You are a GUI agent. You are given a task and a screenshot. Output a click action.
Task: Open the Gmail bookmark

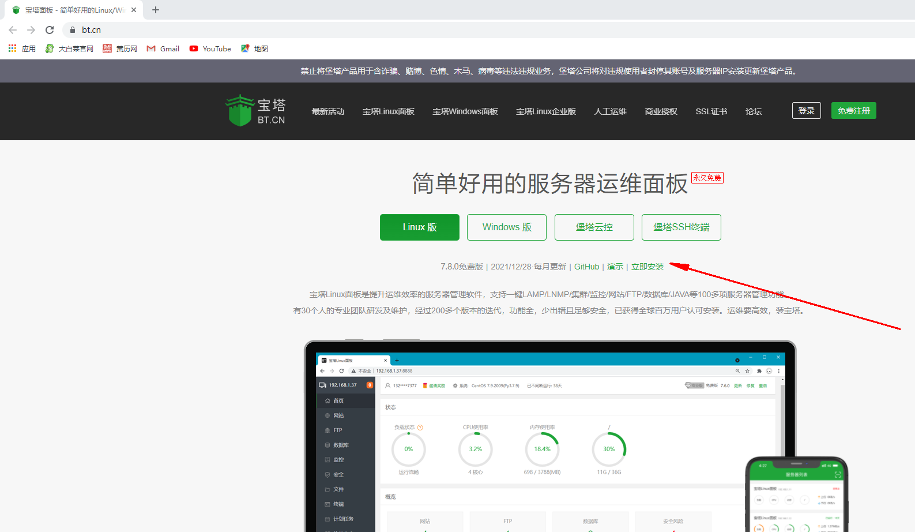pos(163,48)
